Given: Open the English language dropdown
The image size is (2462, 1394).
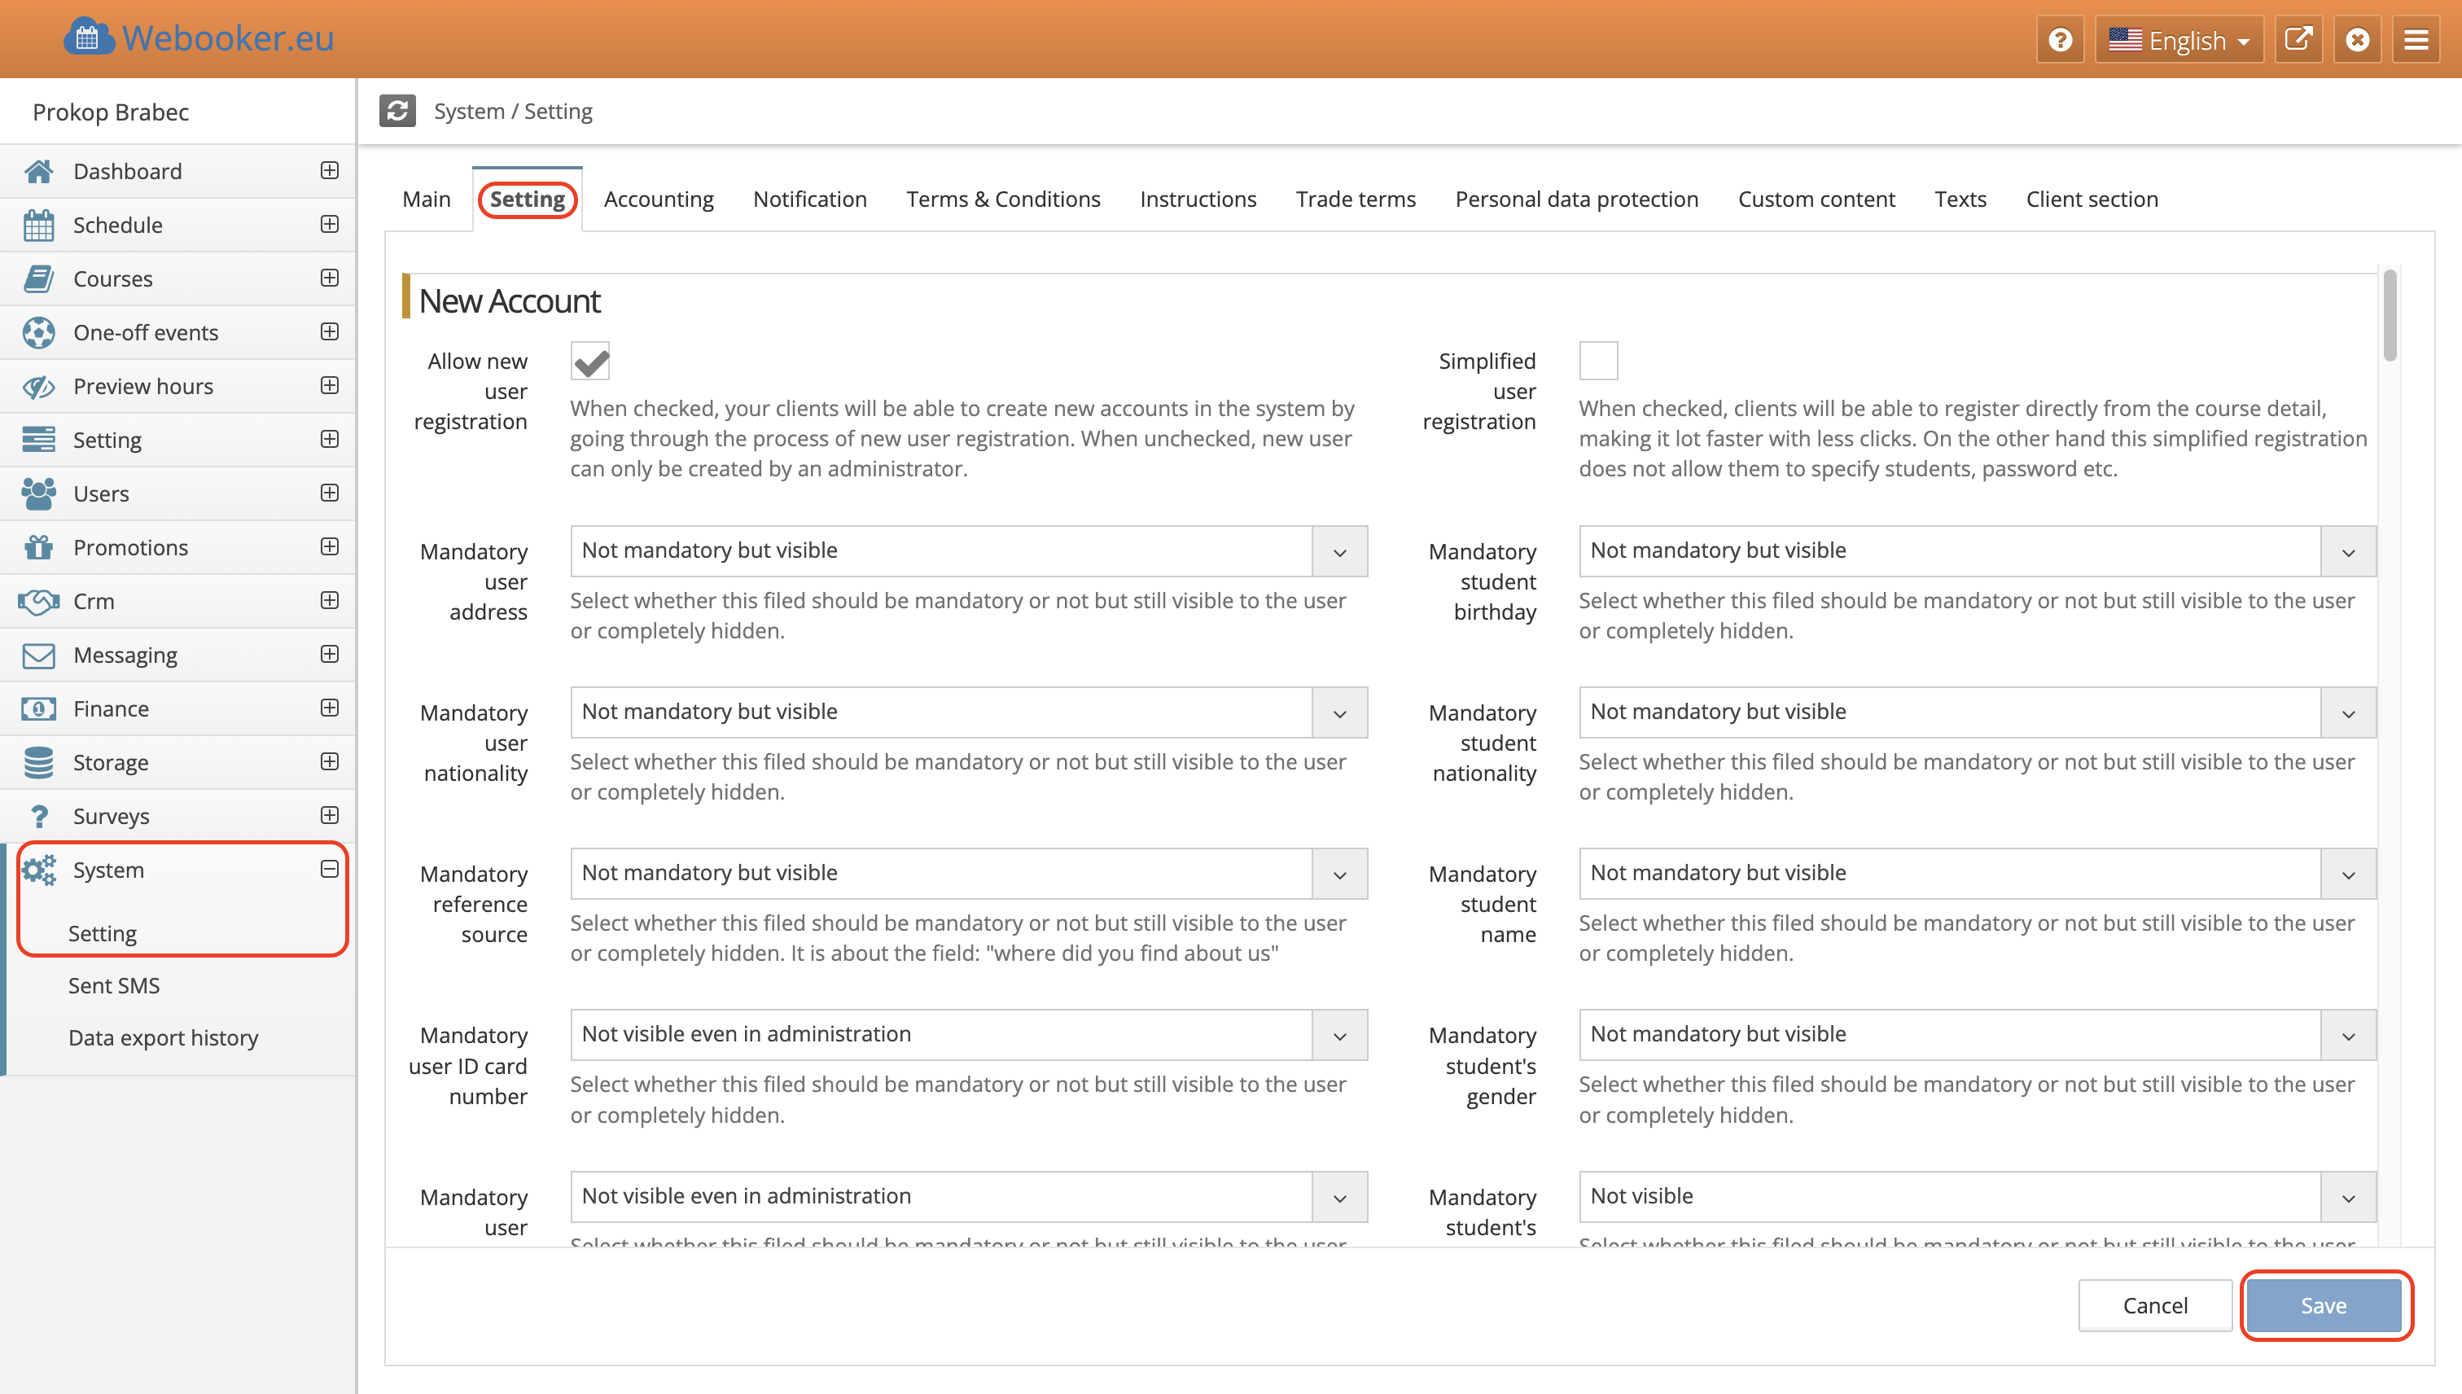Looking at the screenshot, I should (x=2179, y=39).
